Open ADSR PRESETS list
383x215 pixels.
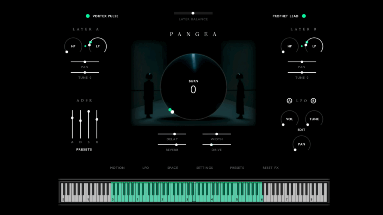click(x=84, y=150)
